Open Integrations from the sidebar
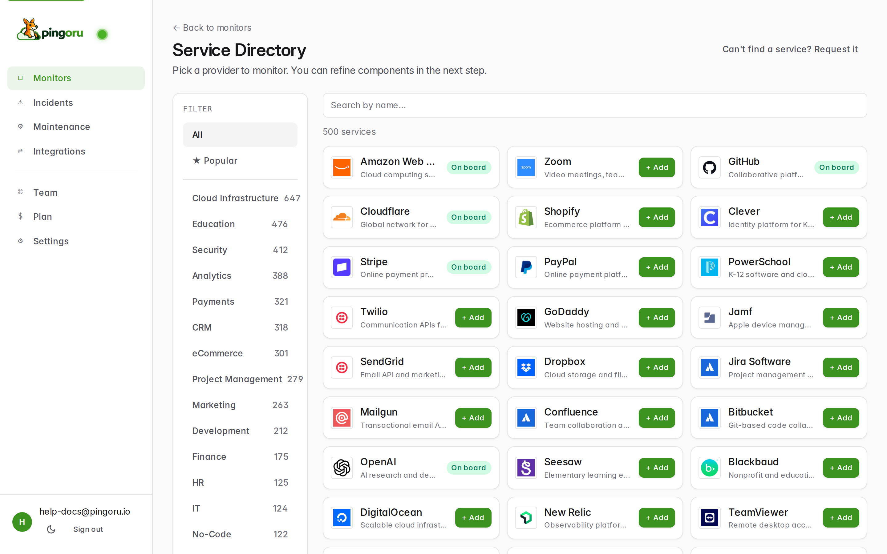Viewport: 887px width, 554px height. point(59,151)
